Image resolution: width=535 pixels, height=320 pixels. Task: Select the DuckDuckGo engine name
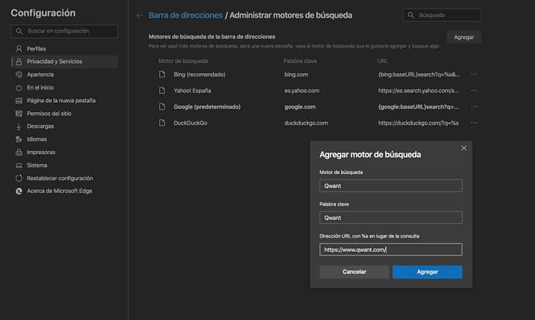point(191,123)
